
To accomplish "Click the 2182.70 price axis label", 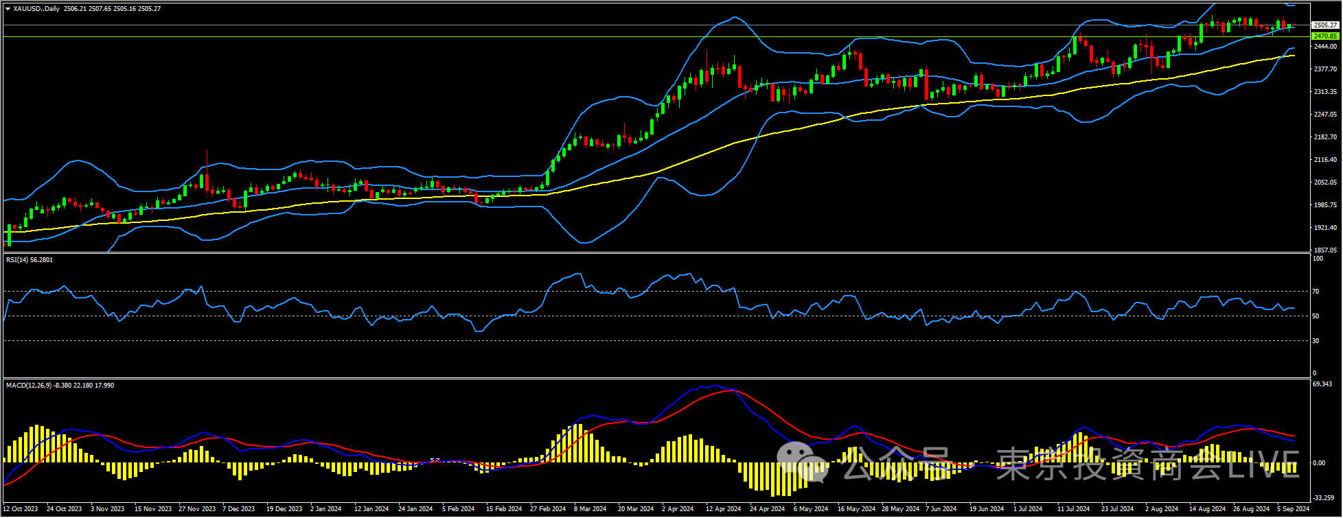I will [x=1324, y=137].
